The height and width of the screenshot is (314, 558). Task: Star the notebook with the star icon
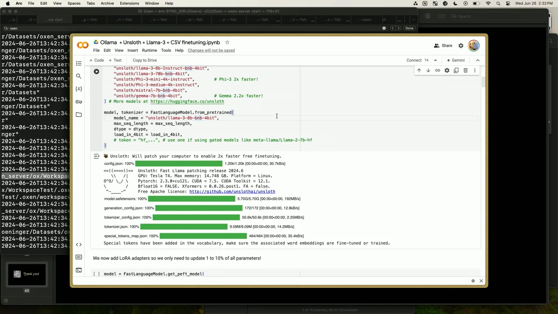227,42
